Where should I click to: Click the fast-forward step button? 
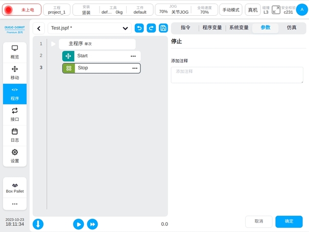point(92,224)
